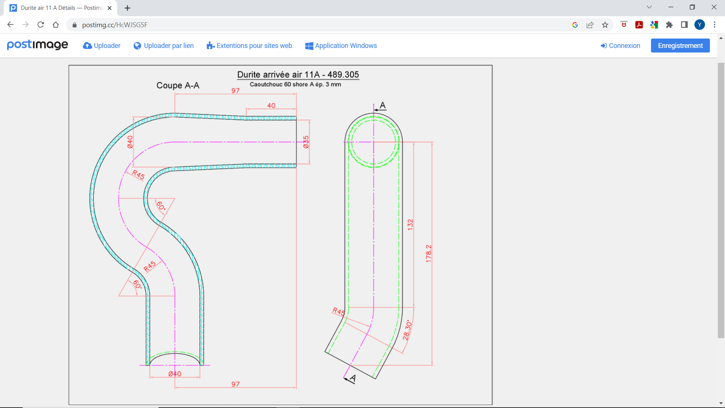Viewport: 725px width, 408px height.
Task: Toggle the browser side panel icon
Action: tap(684, 25)
